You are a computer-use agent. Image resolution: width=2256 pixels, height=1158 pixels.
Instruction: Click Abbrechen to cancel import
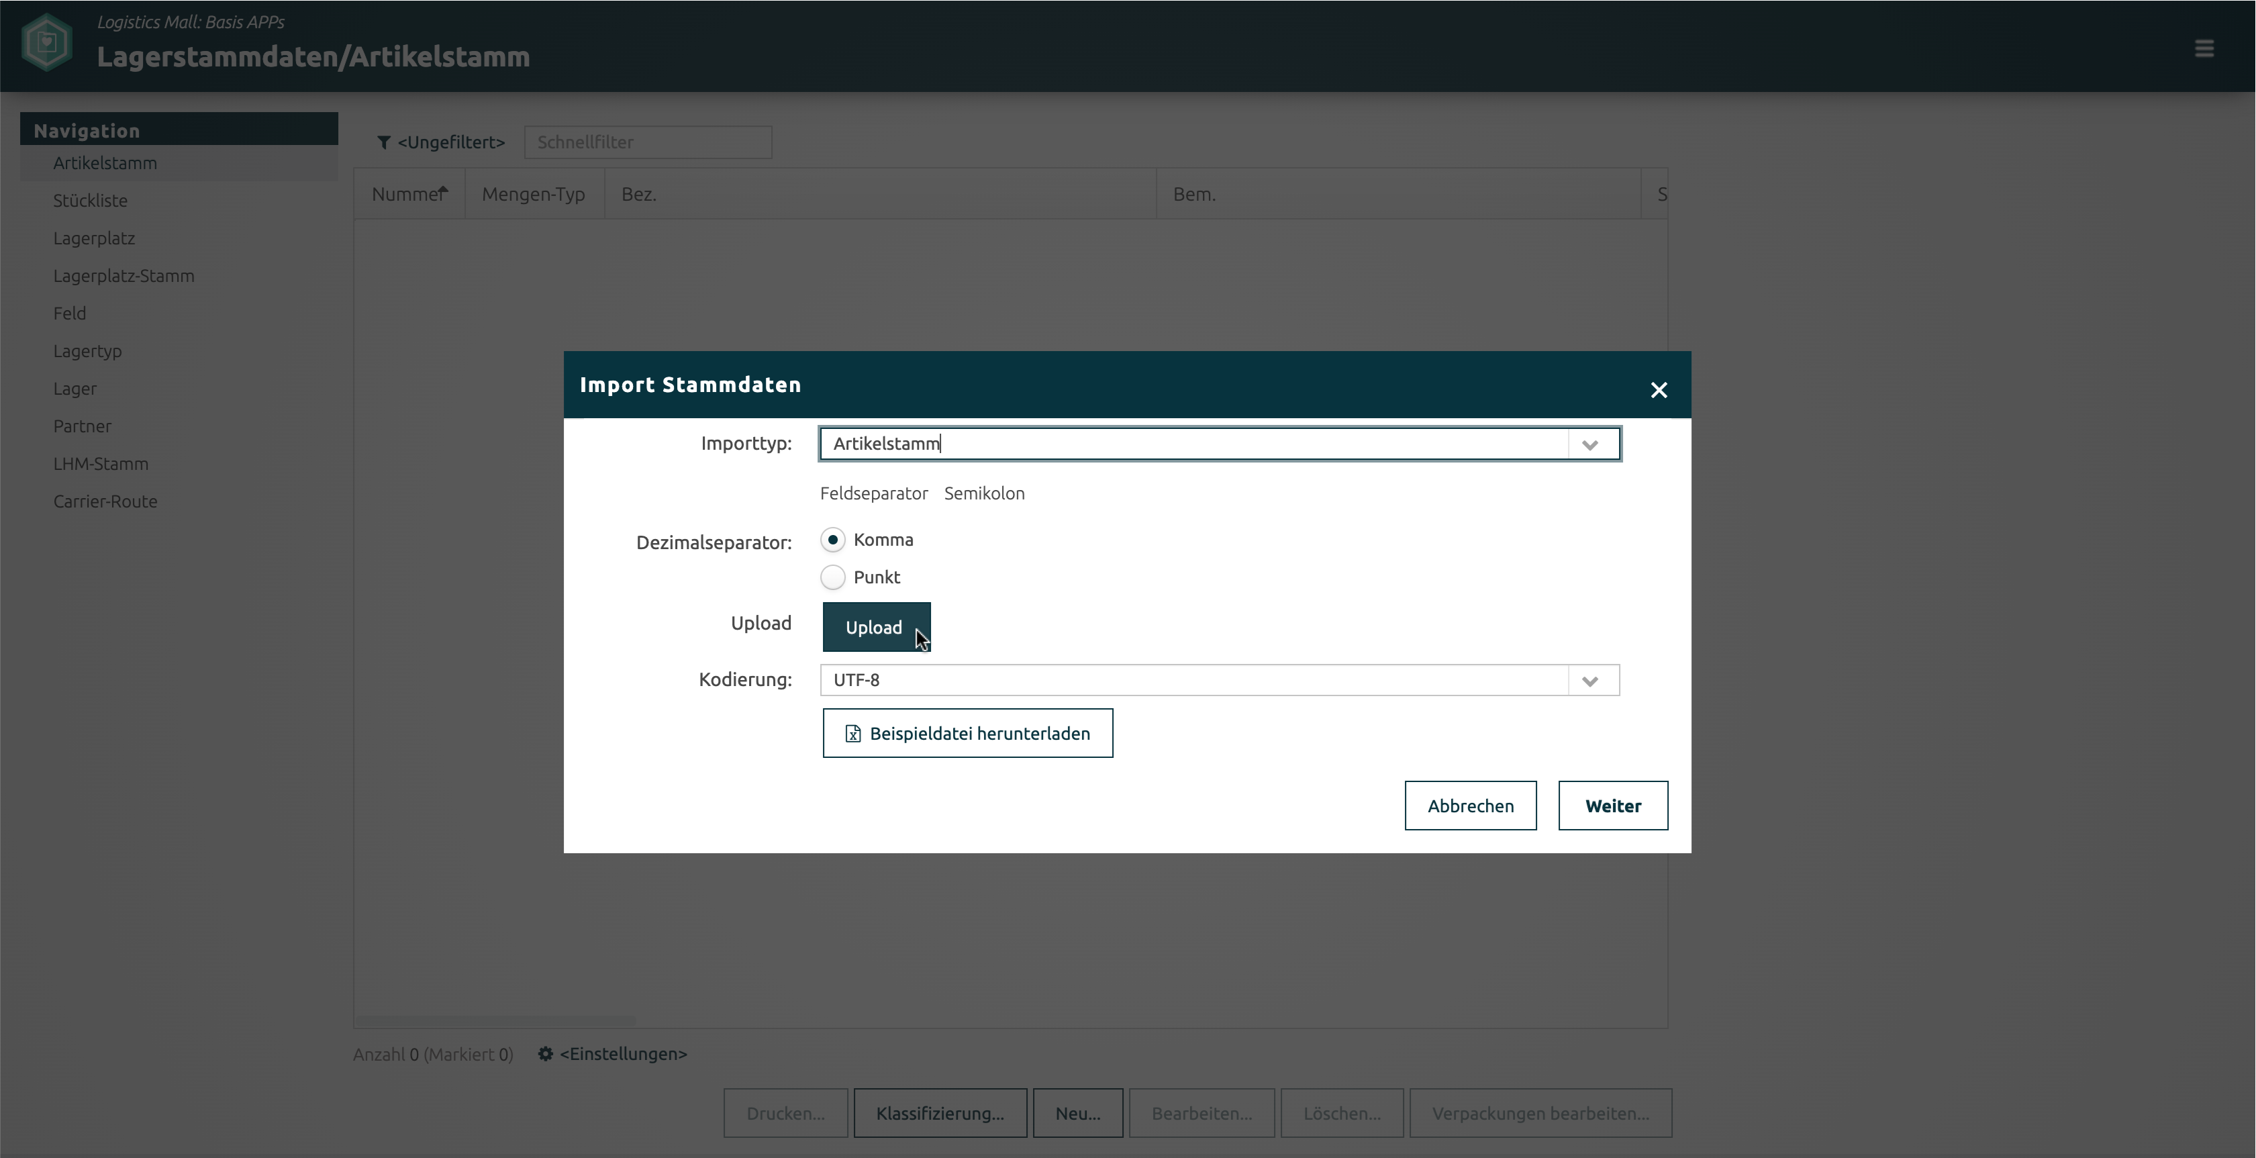point(1469,806)
